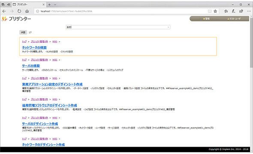
Task: Click description text under ネットワークの構築
Action: point(48,52)
